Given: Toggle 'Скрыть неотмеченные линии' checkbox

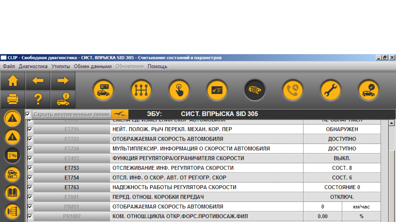Looking at the screenshot, I should pyautogui.click(x=28, y=114).
